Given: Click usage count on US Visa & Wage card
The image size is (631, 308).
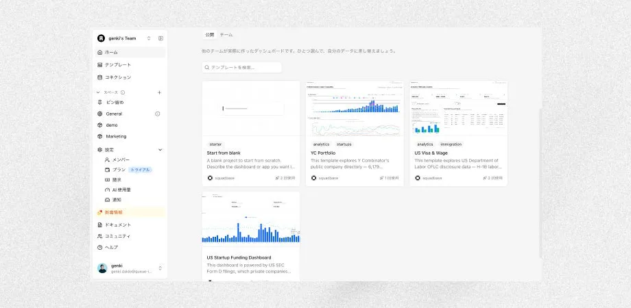Looking at the screenshot, I should [492, 178].
